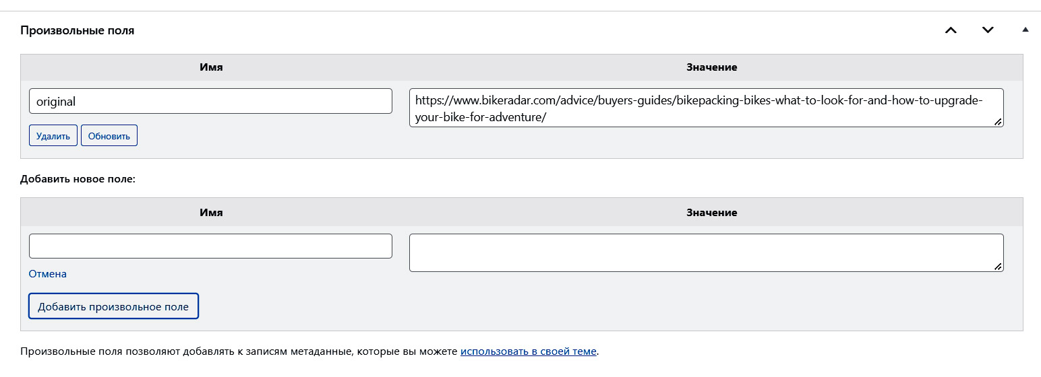Click the Произвольные поля panel title

point(78,30)
